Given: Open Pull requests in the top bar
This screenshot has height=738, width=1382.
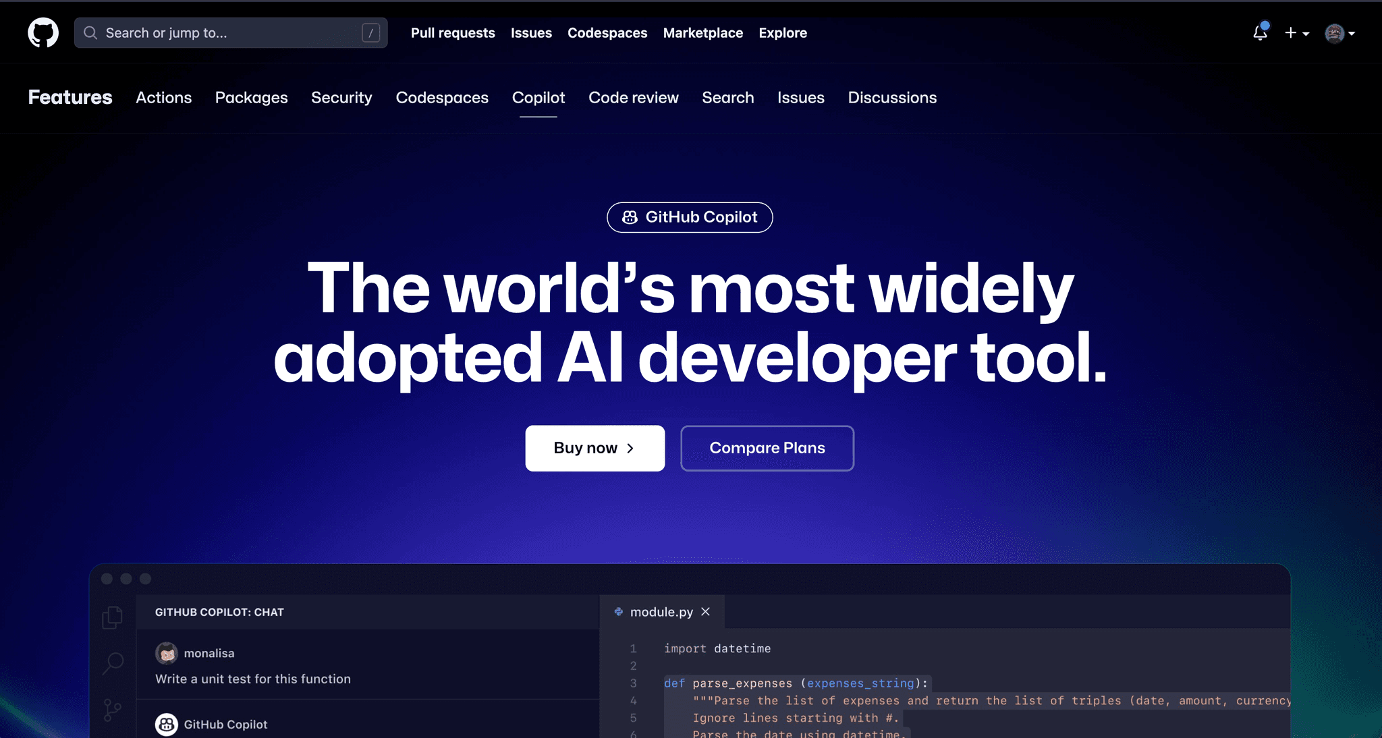Looking at the screenshot, I should [453, 32].
